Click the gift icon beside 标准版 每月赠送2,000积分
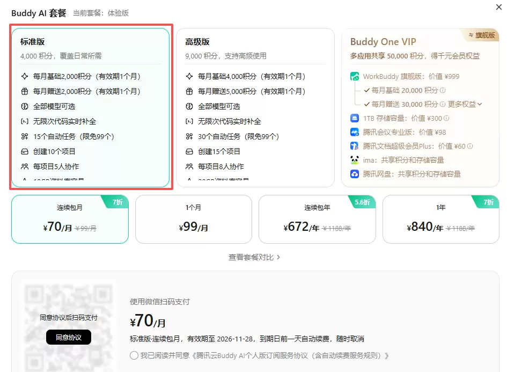 coord(25,91)
